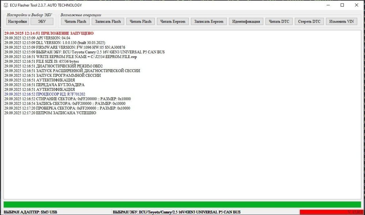Click the ECU Flasher Tool title bar icon
The width and height of the screenshot is (365, 215).
click(x=5, y=5)
